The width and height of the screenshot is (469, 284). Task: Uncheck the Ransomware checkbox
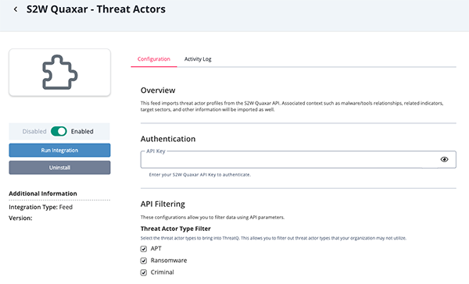(144, 261)
